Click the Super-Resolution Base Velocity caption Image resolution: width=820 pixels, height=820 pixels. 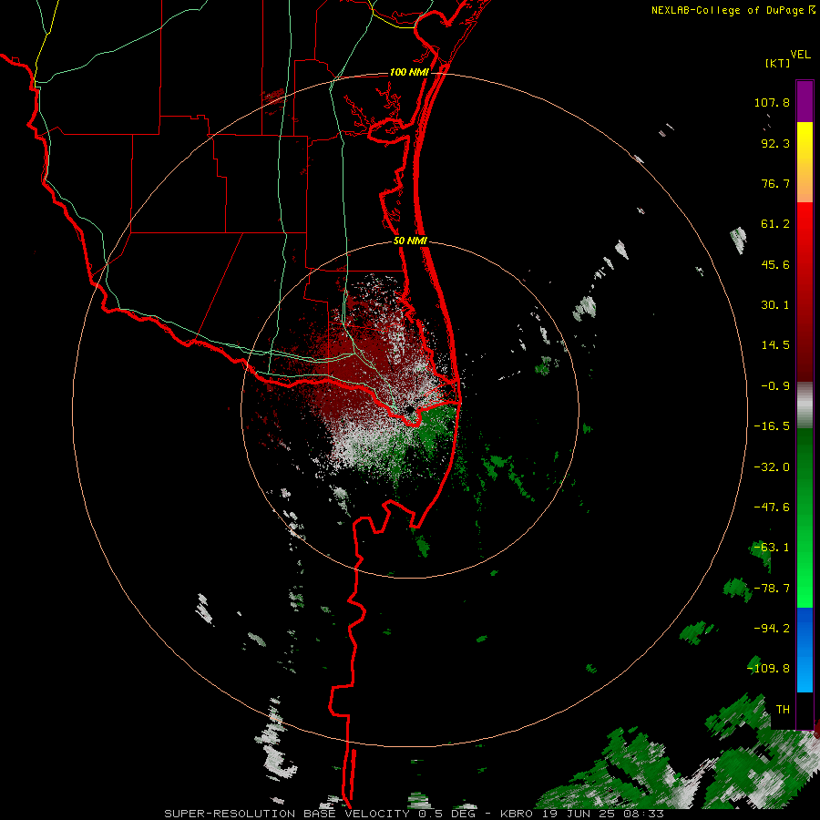point(415,814)
